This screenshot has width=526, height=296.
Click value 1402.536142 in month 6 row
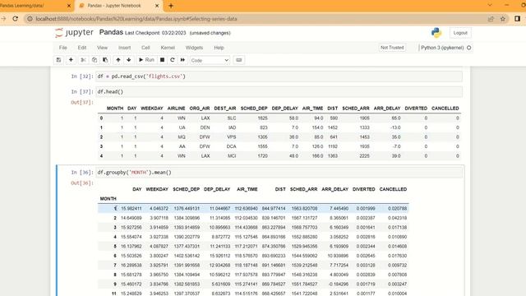[x=187, y=256]
